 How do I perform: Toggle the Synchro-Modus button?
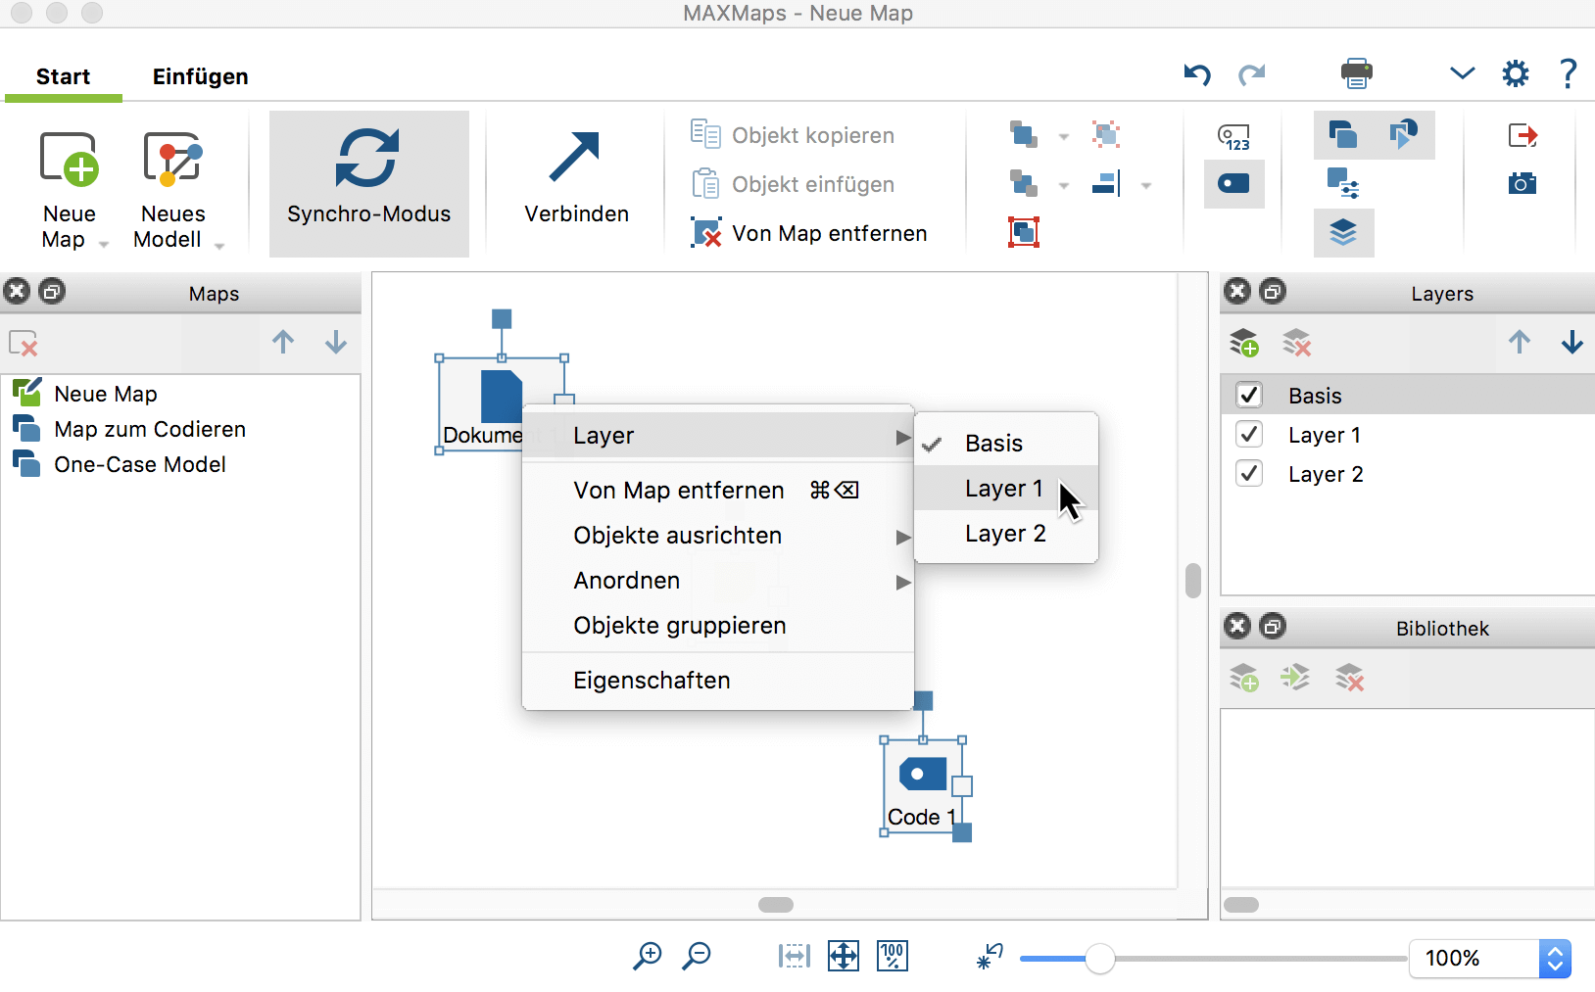368,183
